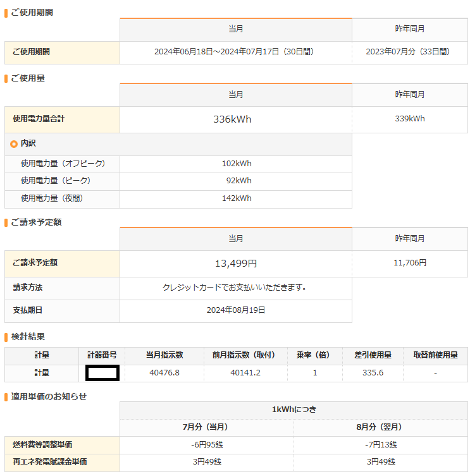Click the orange 内訳 circle icon
470x474 pixels.
14,144
